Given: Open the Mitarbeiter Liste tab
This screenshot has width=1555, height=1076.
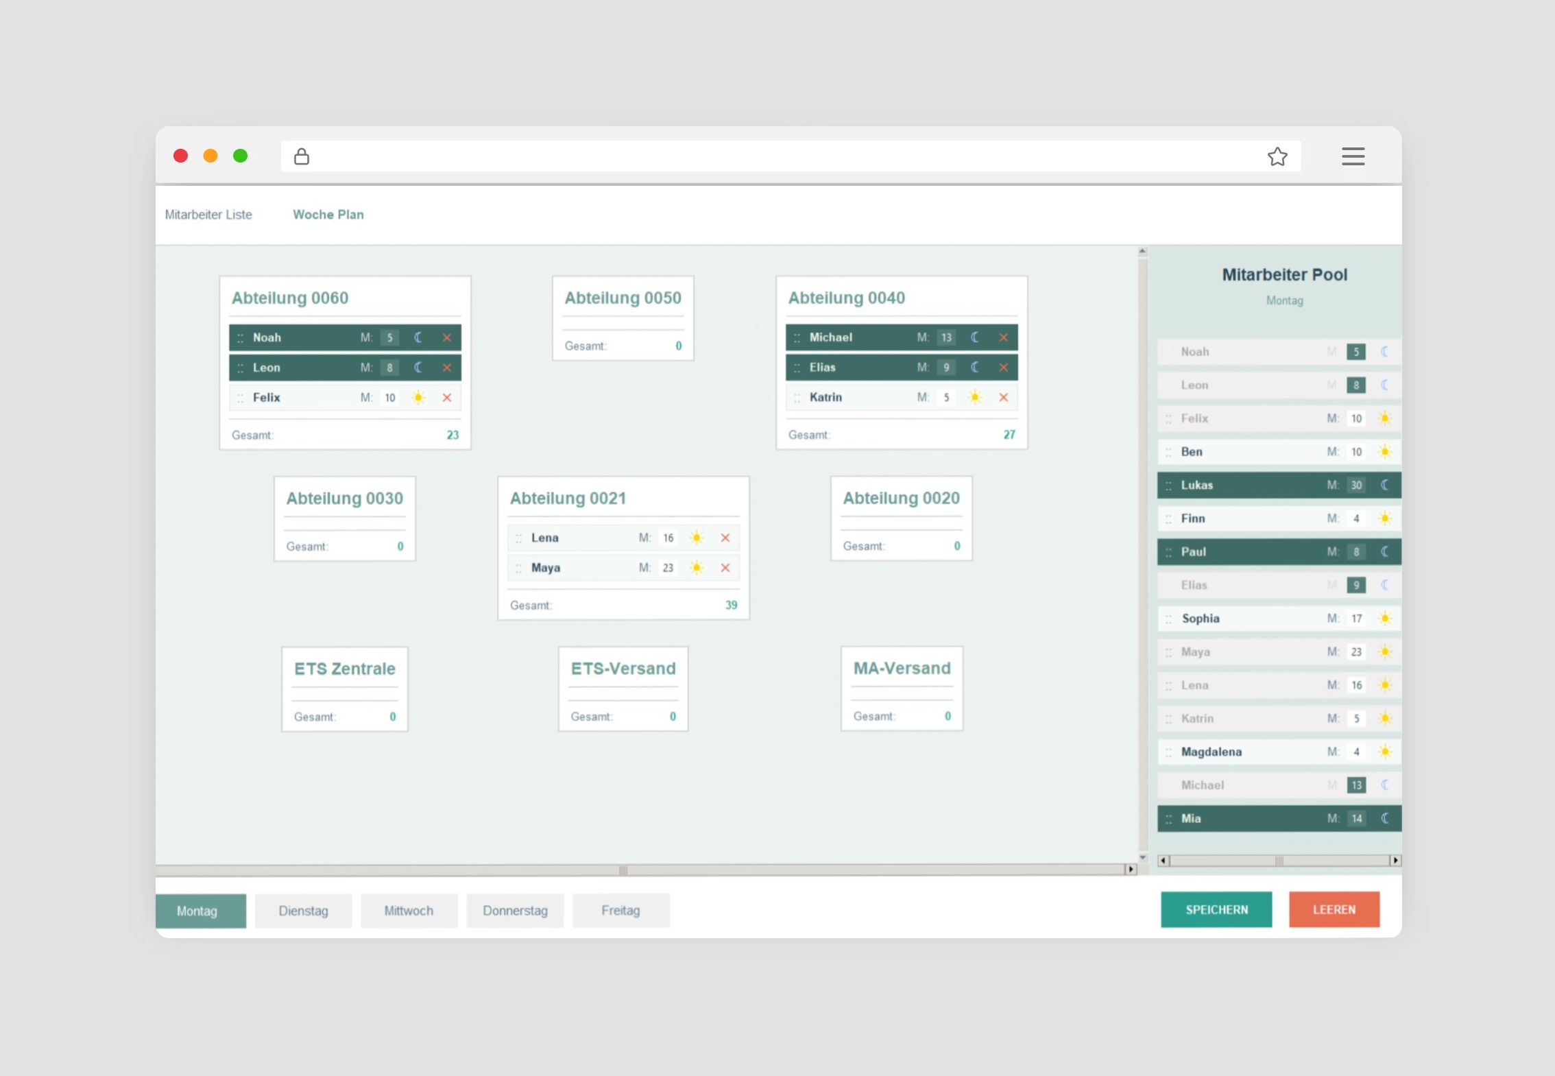Looking at the screenshot, I should pyautogui.click(x=208, y=215).
